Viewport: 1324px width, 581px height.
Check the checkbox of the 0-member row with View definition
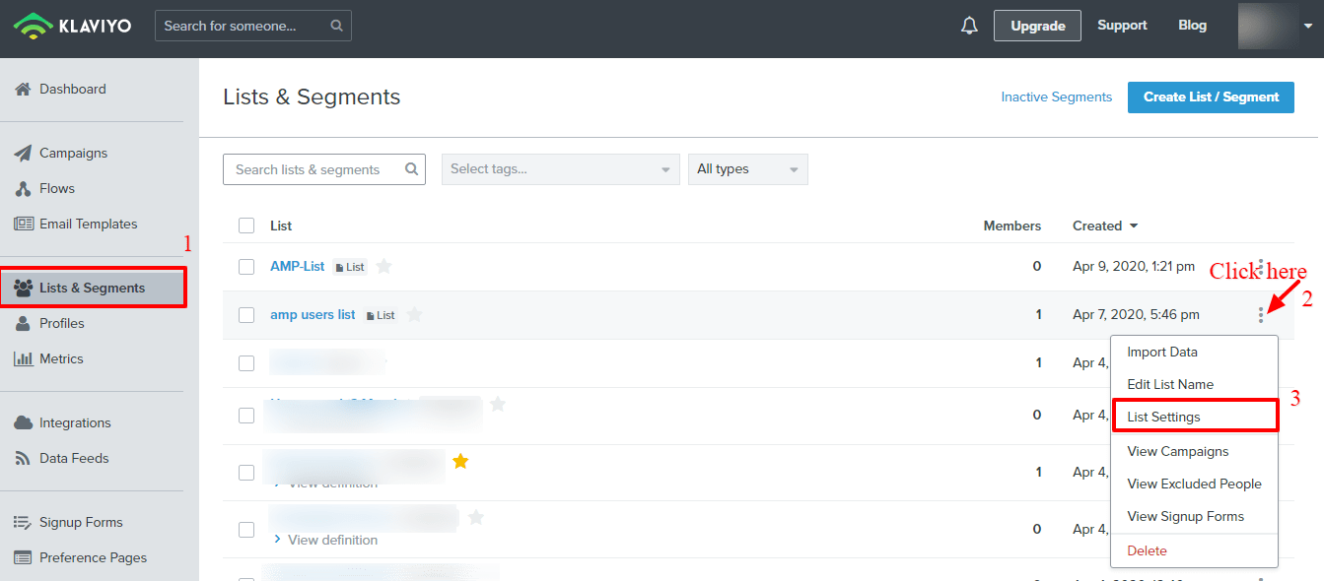(x=246, y=529)
